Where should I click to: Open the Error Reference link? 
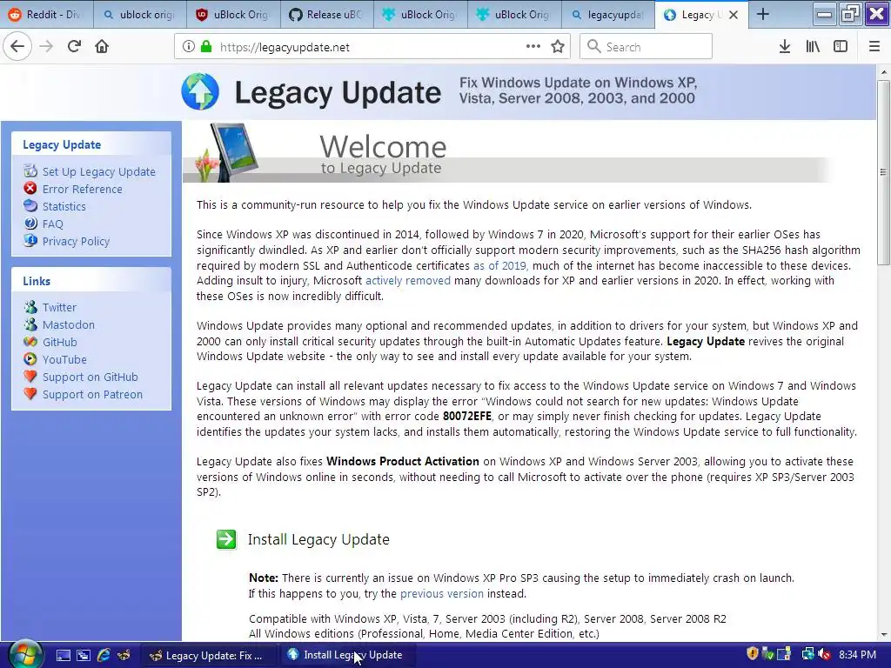83,189
